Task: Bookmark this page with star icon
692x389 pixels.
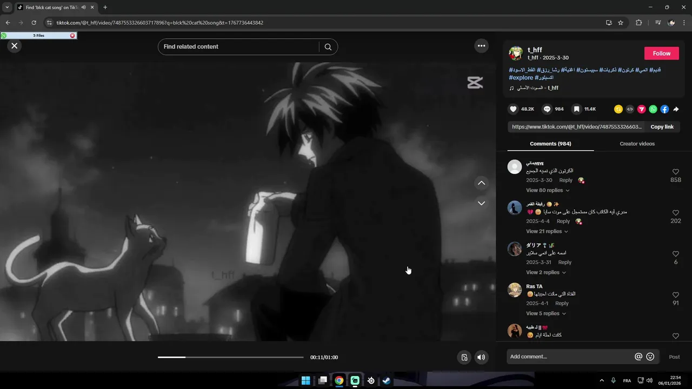Action: coord(621,23)
